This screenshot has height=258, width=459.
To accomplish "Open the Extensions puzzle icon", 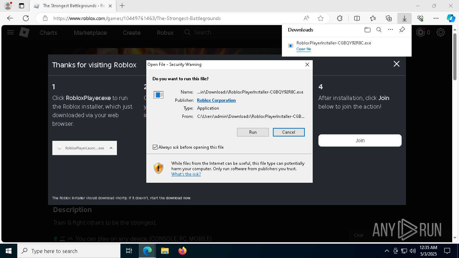I will tap(340, 18).
